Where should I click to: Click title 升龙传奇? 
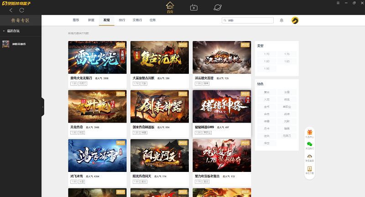77,127
